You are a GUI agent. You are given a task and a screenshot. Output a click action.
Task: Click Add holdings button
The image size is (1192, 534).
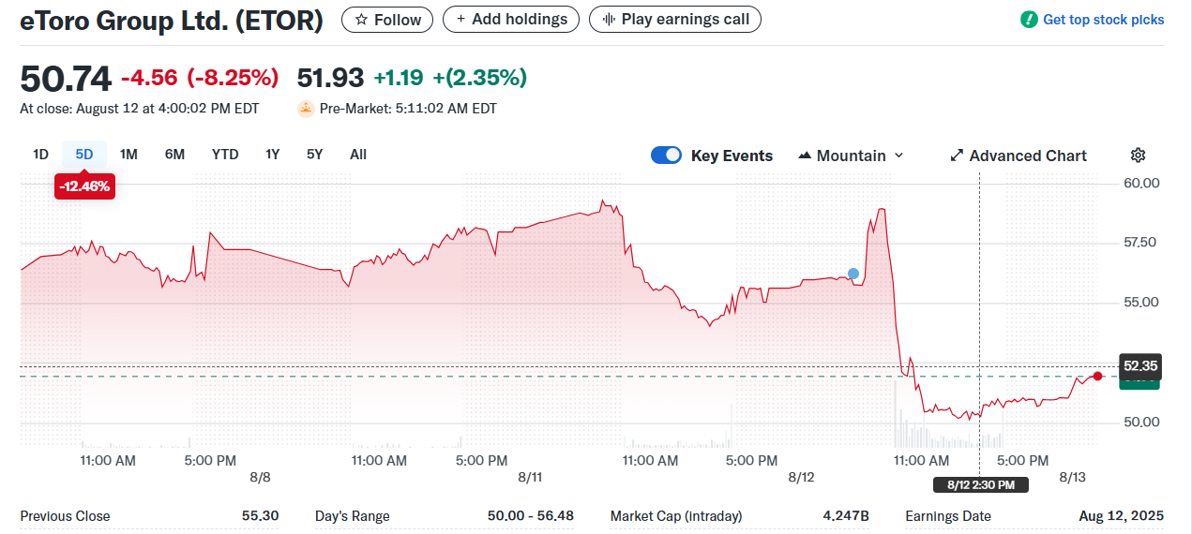[511, 20]
